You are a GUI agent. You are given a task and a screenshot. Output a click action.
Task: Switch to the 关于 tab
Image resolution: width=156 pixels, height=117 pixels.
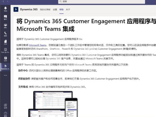[68, 10]
